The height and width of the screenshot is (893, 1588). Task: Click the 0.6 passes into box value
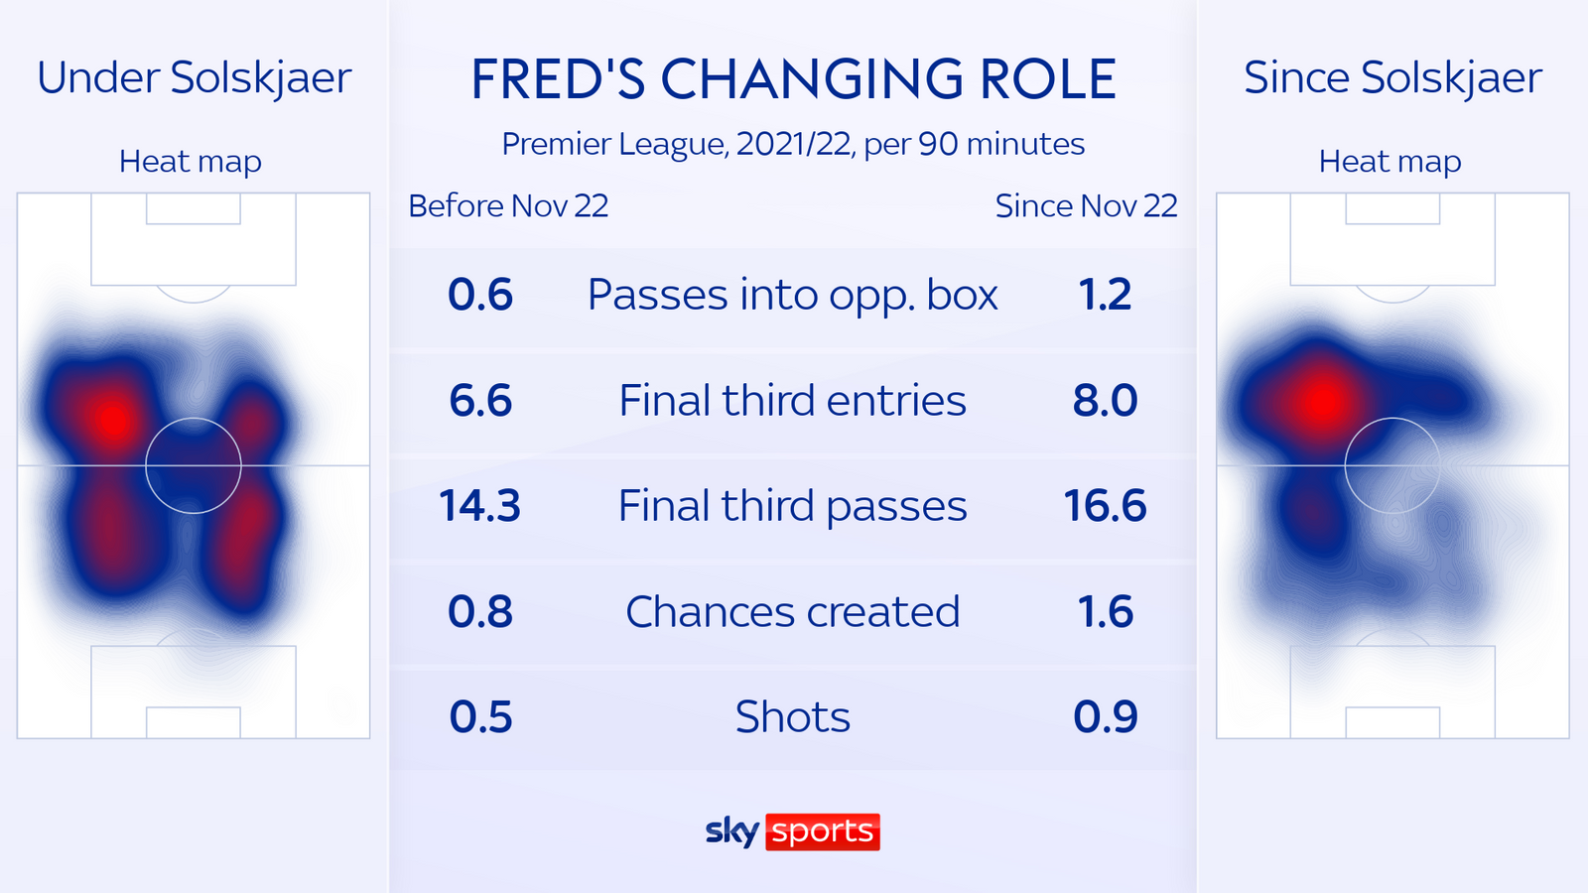pos(480,295)
